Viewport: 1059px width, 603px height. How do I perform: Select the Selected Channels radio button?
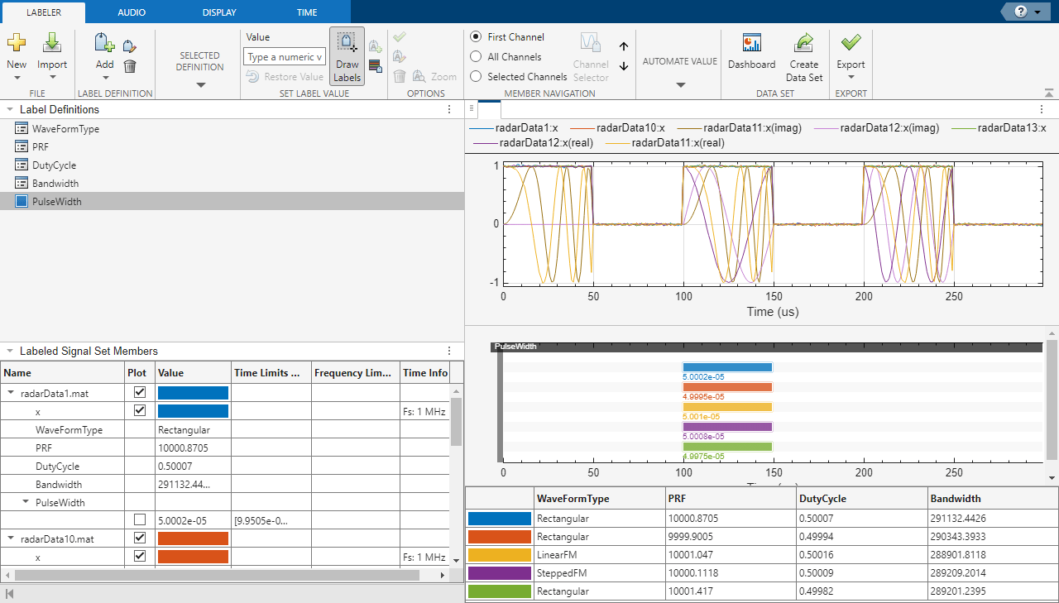tap(476, 77)
